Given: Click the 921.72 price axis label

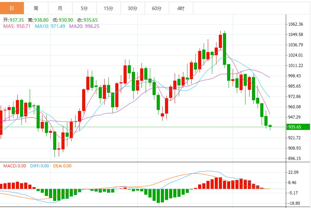Looking at the screenshot, I should 294,138.
